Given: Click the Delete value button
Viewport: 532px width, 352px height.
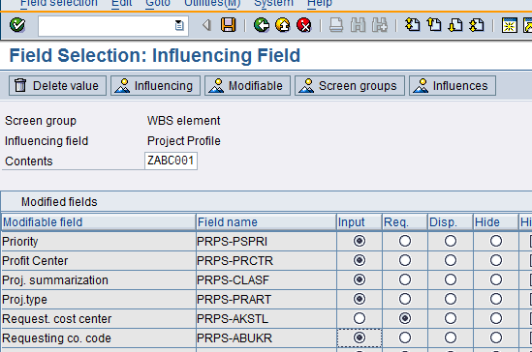Looking at the screenshot, I should point(57,86).
